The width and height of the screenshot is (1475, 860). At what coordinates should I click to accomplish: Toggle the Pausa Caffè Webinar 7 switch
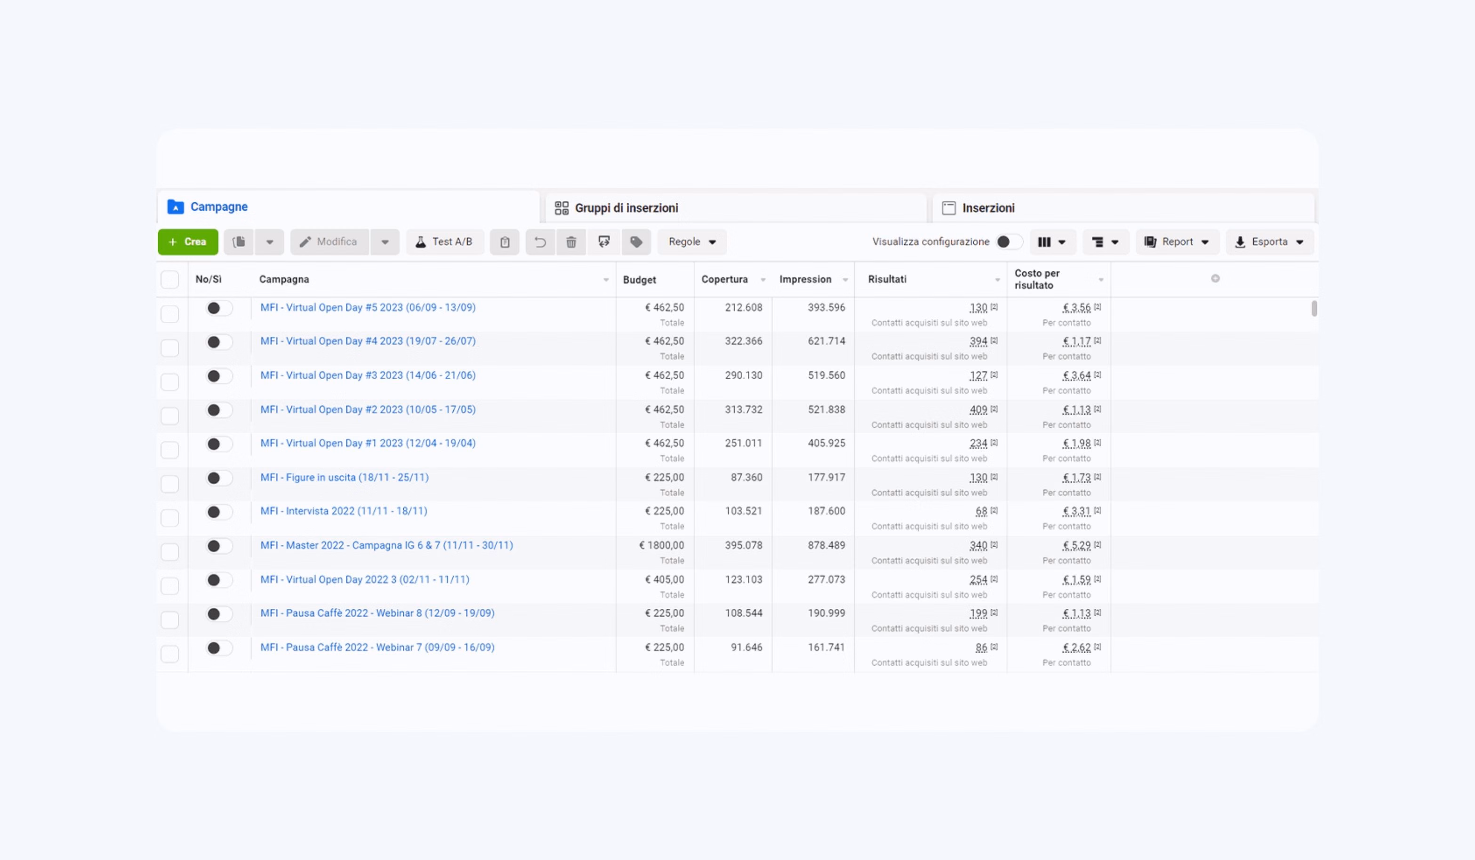tap(219, 648)
